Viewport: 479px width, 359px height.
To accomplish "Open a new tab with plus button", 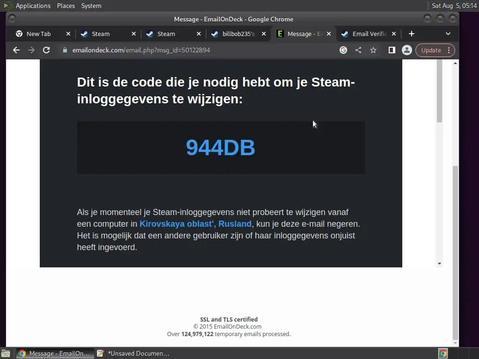I will point(412,34).
